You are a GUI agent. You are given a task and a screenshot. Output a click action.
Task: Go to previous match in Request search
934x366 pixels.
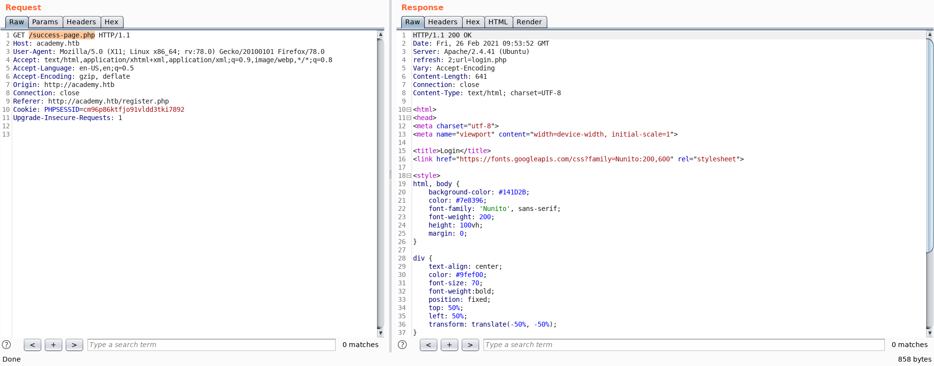coord(33,345)
